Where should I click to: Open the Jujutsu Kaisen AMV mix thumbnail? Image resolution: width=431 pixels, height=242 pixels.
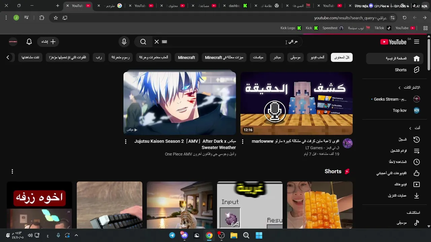[x=179, y=103]
